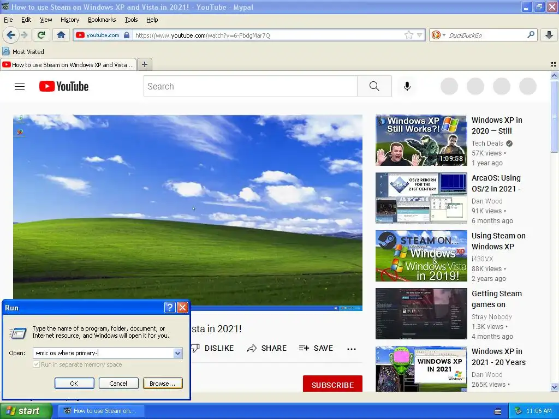Open the bookmark star dropdown arrow
The image size is (559, 419).
coord(420,35)
